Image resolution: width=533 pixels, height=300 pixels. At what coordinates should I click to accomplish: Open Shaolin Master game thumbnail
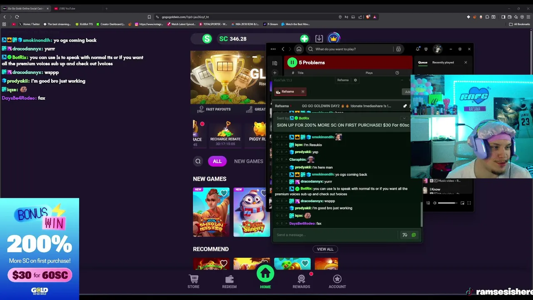click(x=211, y=212)
